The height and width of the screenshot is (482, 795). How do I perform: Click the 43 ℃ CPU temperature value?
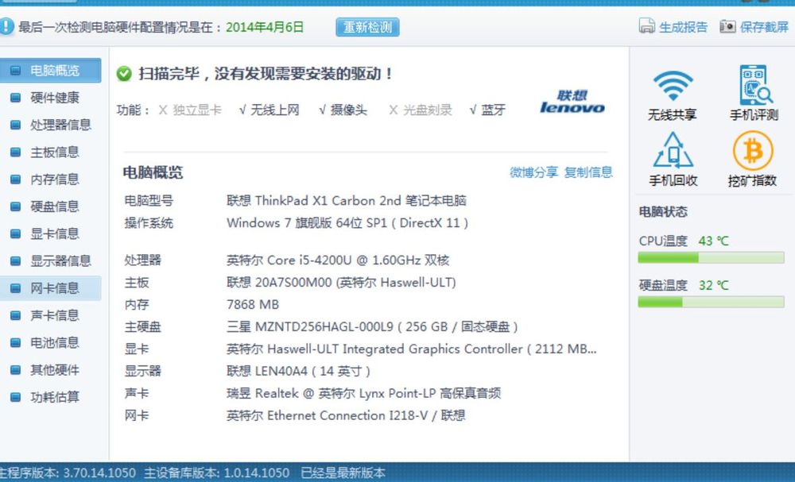[713, 241]
